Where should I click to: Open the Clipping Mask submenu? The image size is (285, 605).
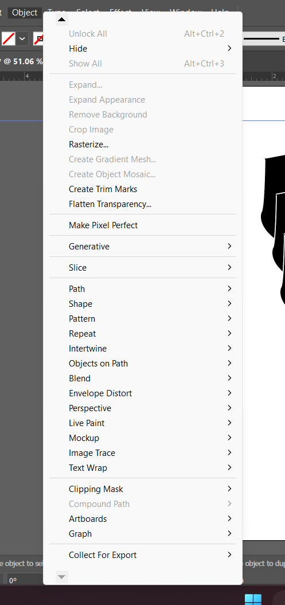tap(143, 489)
